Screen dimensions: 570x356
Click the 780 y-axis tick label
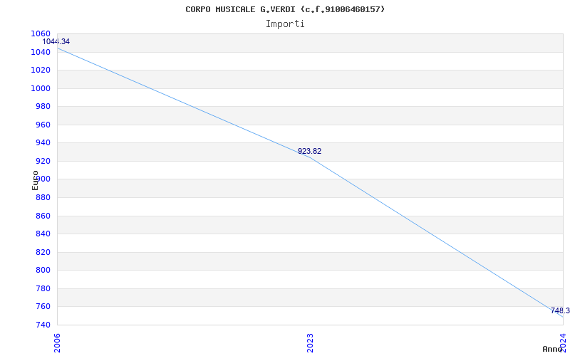43,288
